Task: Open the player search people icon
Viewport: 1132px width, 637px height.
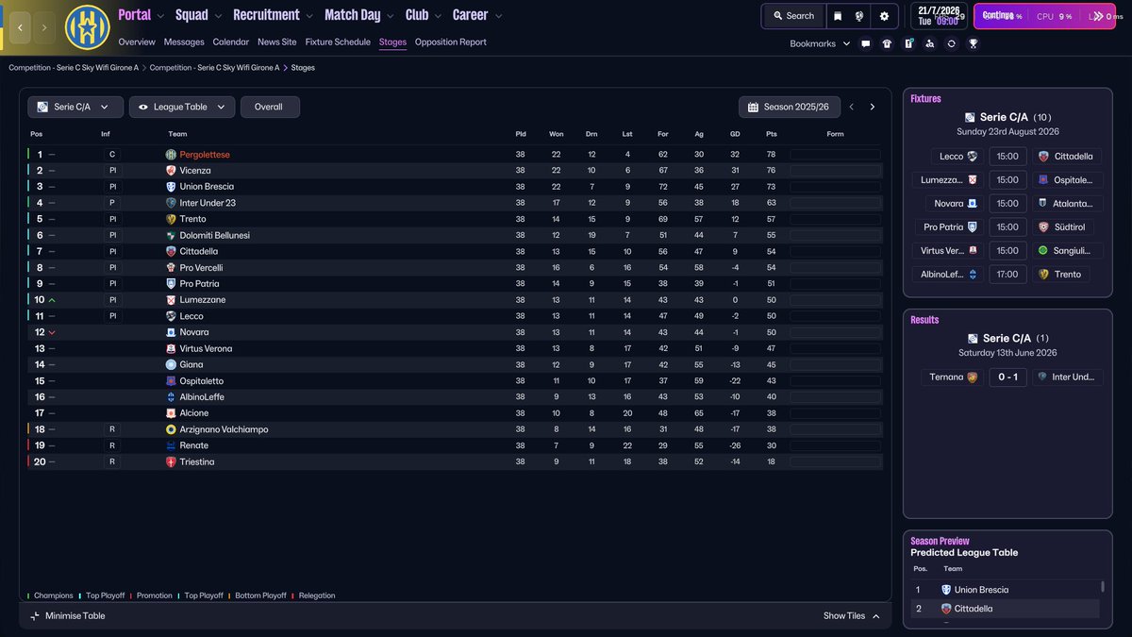Action: pyautogui.click(x=930, y=43)
